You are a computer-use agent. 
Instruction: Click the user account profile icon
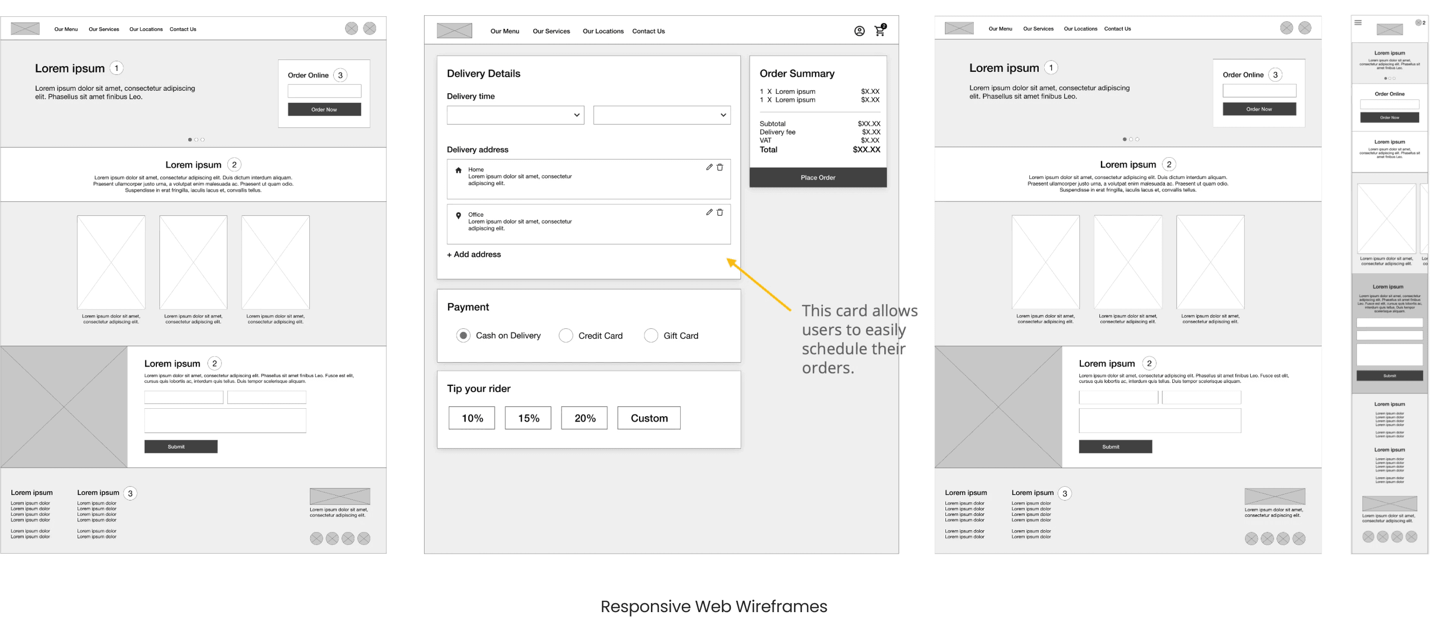click(859, 31)
